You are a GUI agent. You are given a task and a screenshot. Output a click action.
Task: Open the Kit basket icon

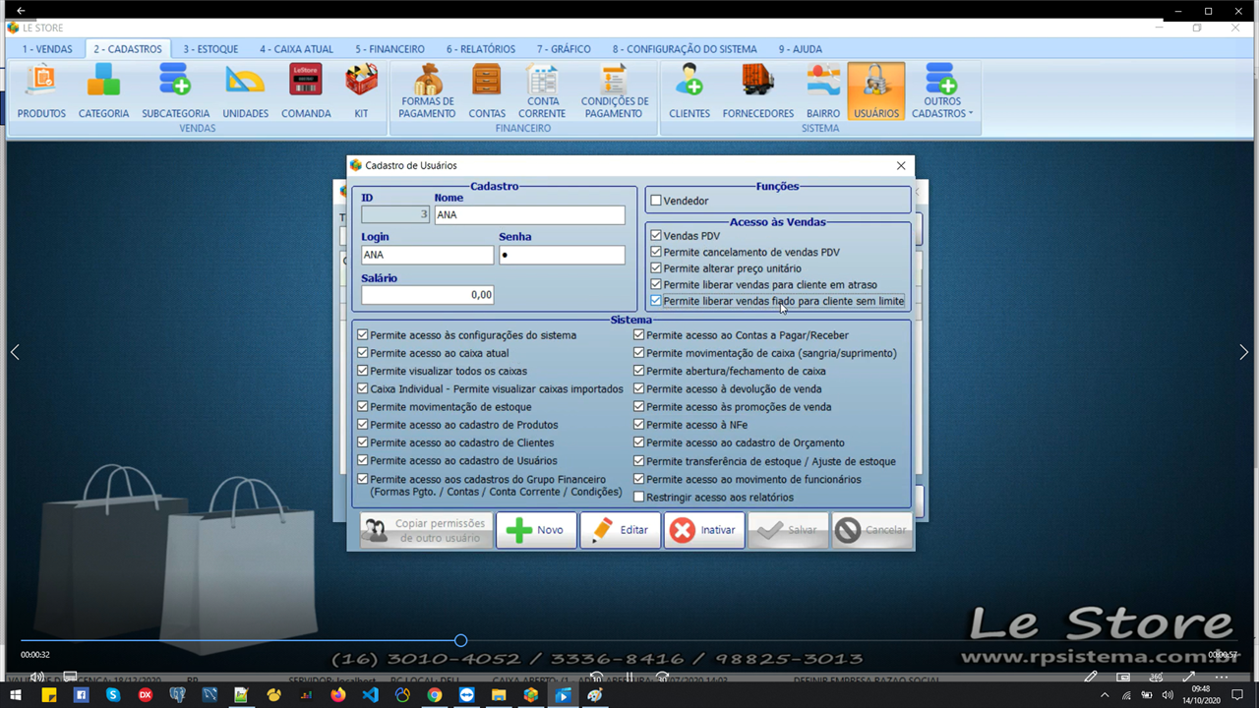361,91
